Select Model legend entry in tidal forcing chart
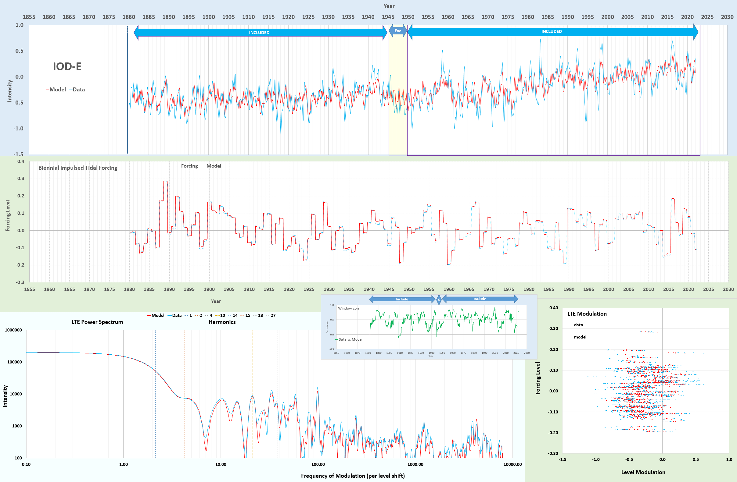The width and height of the screenshot is (737, 482). coord(213,166)
